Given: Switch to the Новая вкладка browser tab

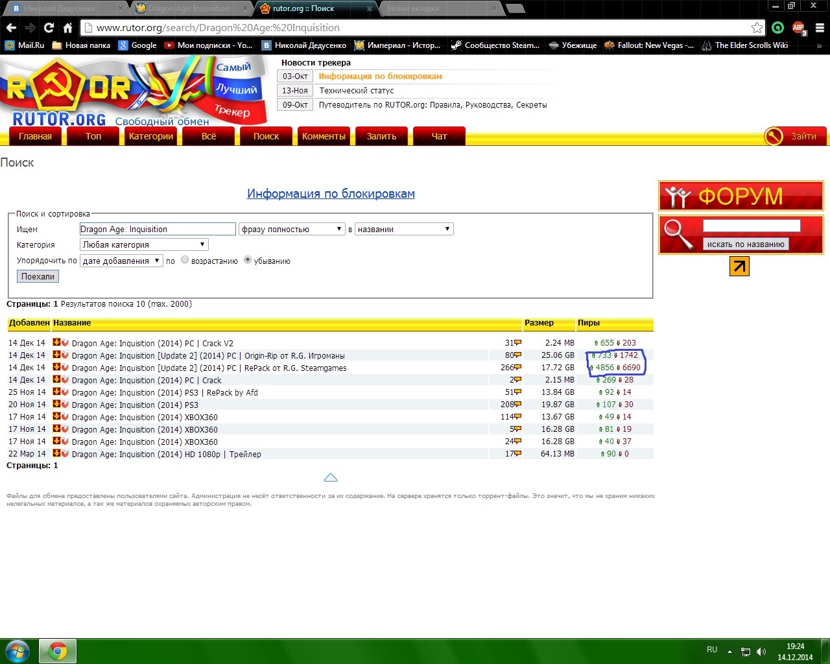Looking at the screenshot, I should tap(440, 8).
